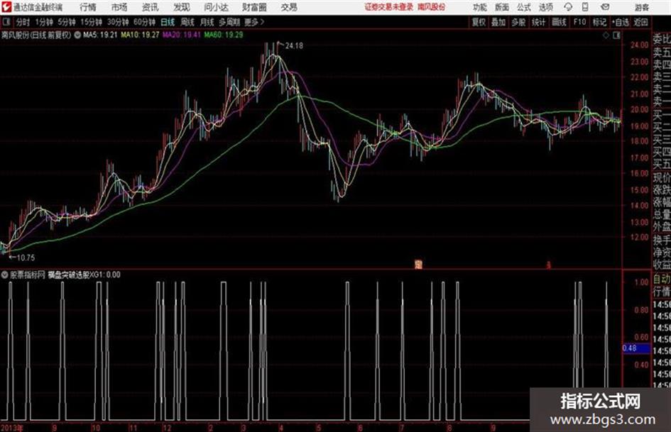Click the MA5: 19.21 indicator label
Image resolution: width=671 pixels, height=432 pixels.
click(99, 35)
